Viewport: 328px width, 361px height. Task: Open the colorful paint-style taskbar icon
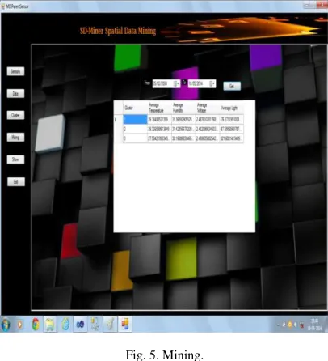[x=124, y=324]
